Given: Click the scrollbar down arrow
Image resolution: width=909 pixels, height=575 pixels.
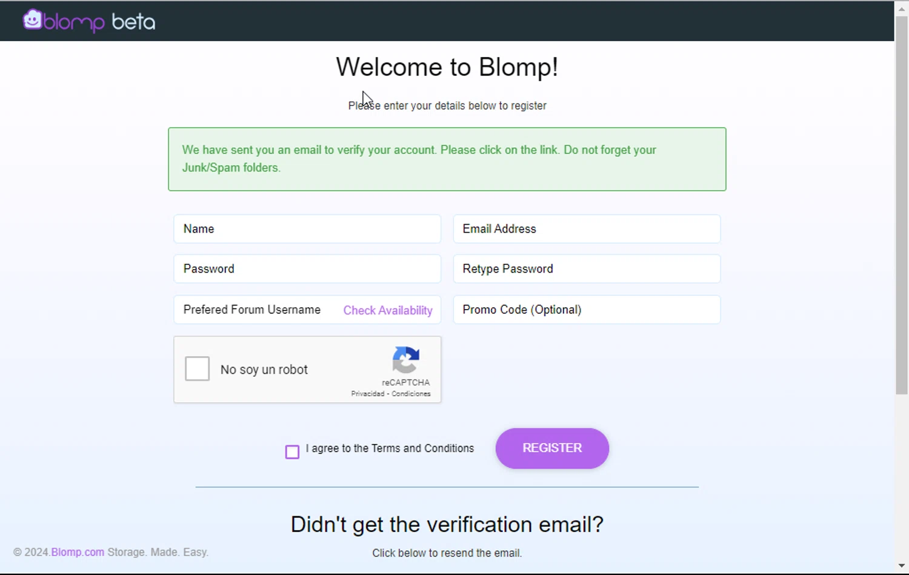Looking at the screenshot, I should [902, 566].
